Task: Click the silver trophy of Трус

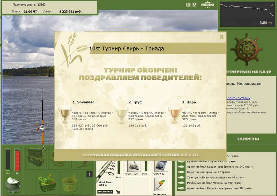Action: (x=122, y=115)
